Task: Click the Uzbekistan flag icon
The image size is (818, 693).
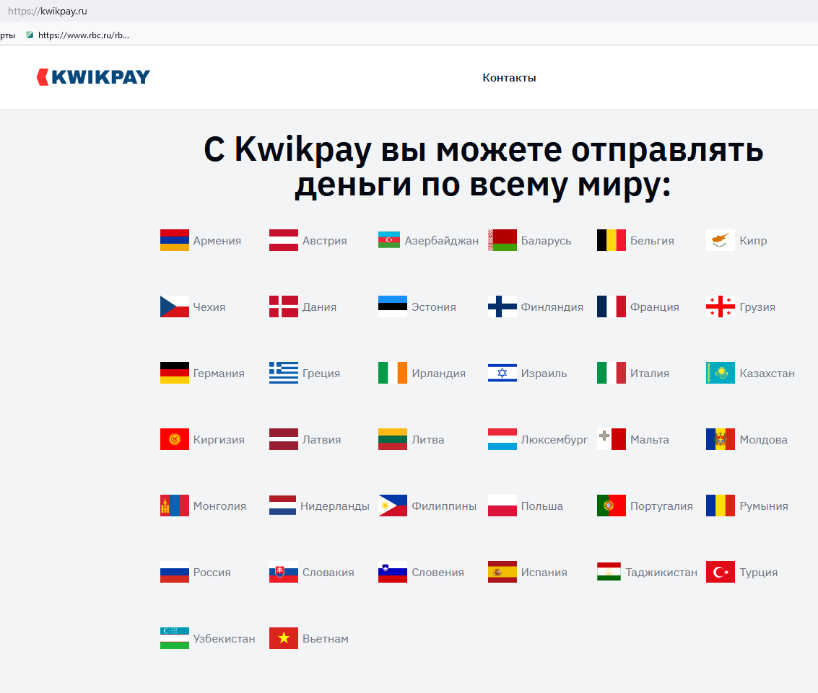Action: (x=175, y=638)
